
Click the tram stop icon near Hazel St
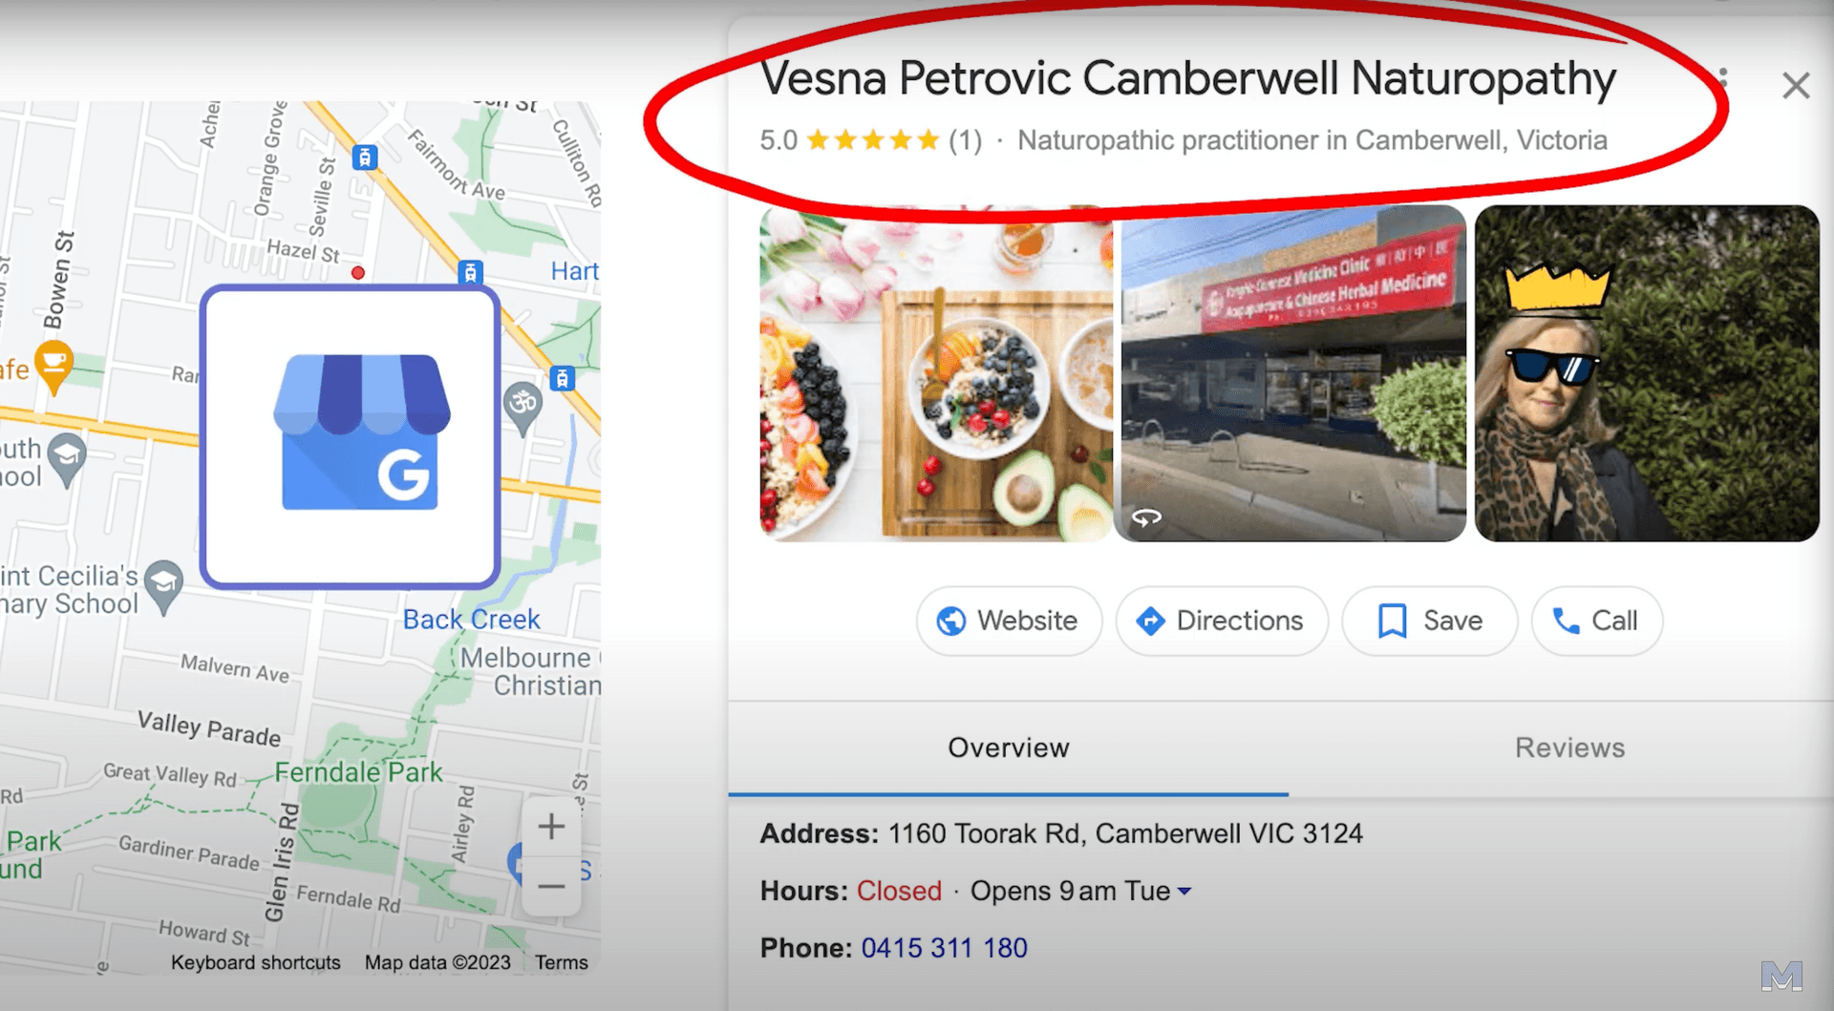(x=470, y=272)
